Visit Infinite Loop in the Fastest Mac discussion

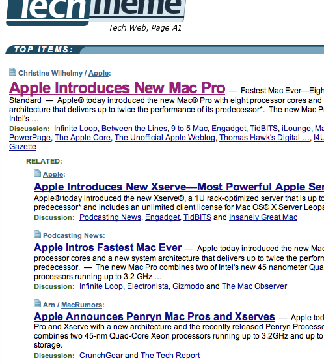[x=101, y=286]
